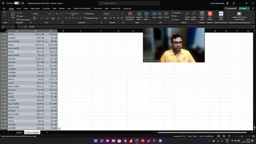Toggle Wrap Text
The height and width of the screenshot is (144, 256).
[89, 14]
